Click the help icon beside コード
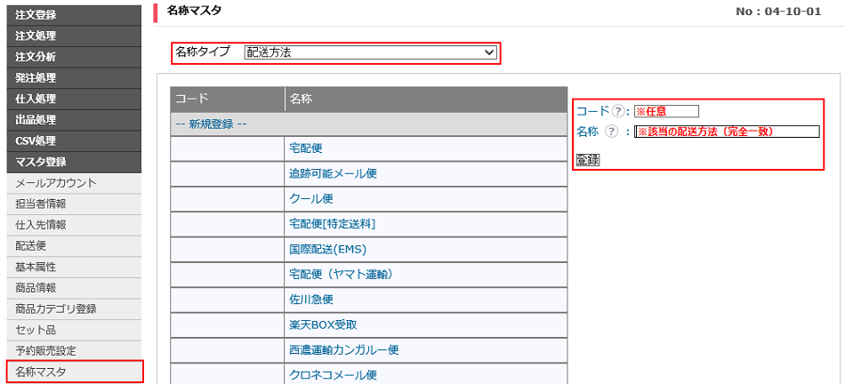Image resolution: width=845 pixels, height=384 pixels. pyautogui.click(x=617, y=111)
